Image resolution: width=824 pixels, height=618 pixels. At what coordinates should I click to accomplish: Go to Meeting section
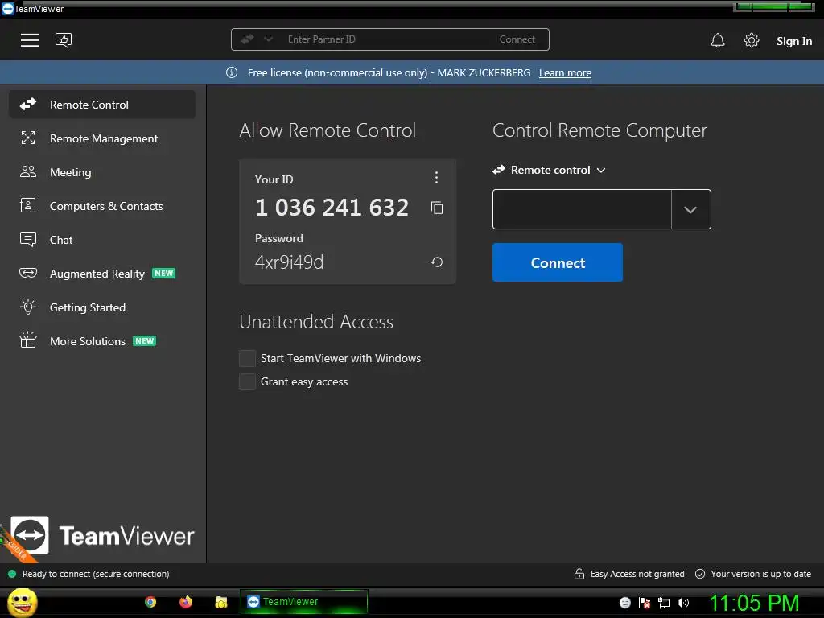coord(102,172)
